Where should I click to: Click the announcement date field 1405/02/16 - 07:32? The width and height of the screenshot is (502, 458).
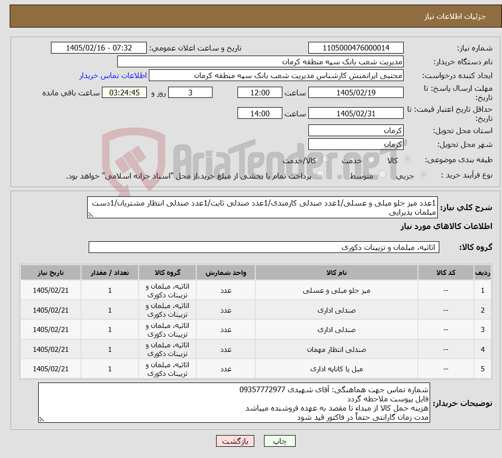pos(98,48)
